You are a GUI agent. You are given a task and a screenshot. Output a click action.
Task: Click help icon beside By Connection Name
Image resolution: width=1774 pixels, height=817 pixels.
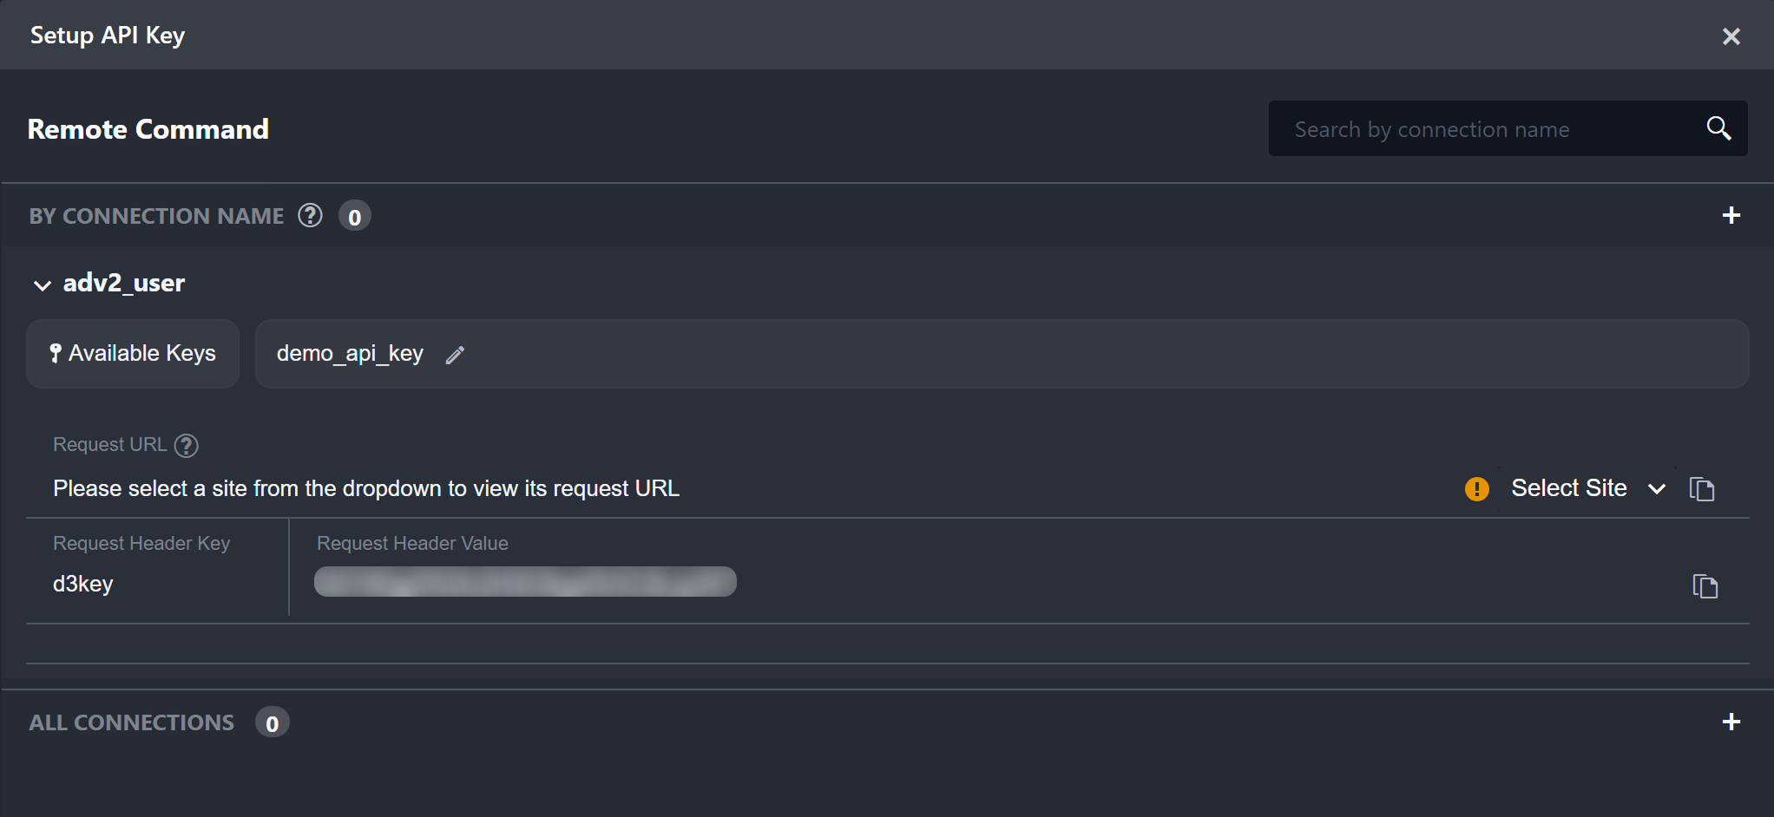[310, 215]
